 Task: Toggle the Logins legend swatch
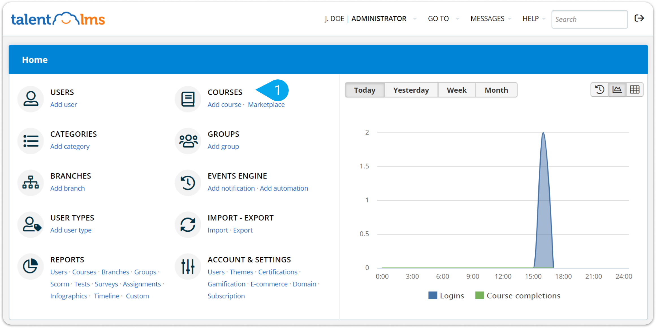coord(433,296)
